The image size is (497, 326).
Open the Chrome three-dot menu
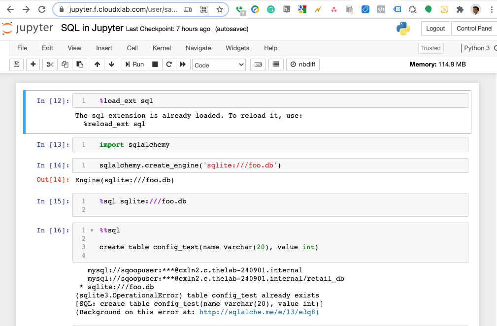[492, 9]
